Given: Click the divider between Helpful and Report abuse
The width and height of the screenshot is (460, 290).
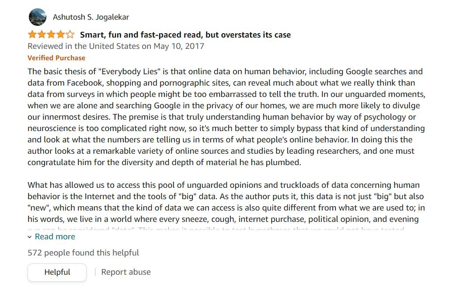Looking at the screenshot, I should (x=95, y=272).
